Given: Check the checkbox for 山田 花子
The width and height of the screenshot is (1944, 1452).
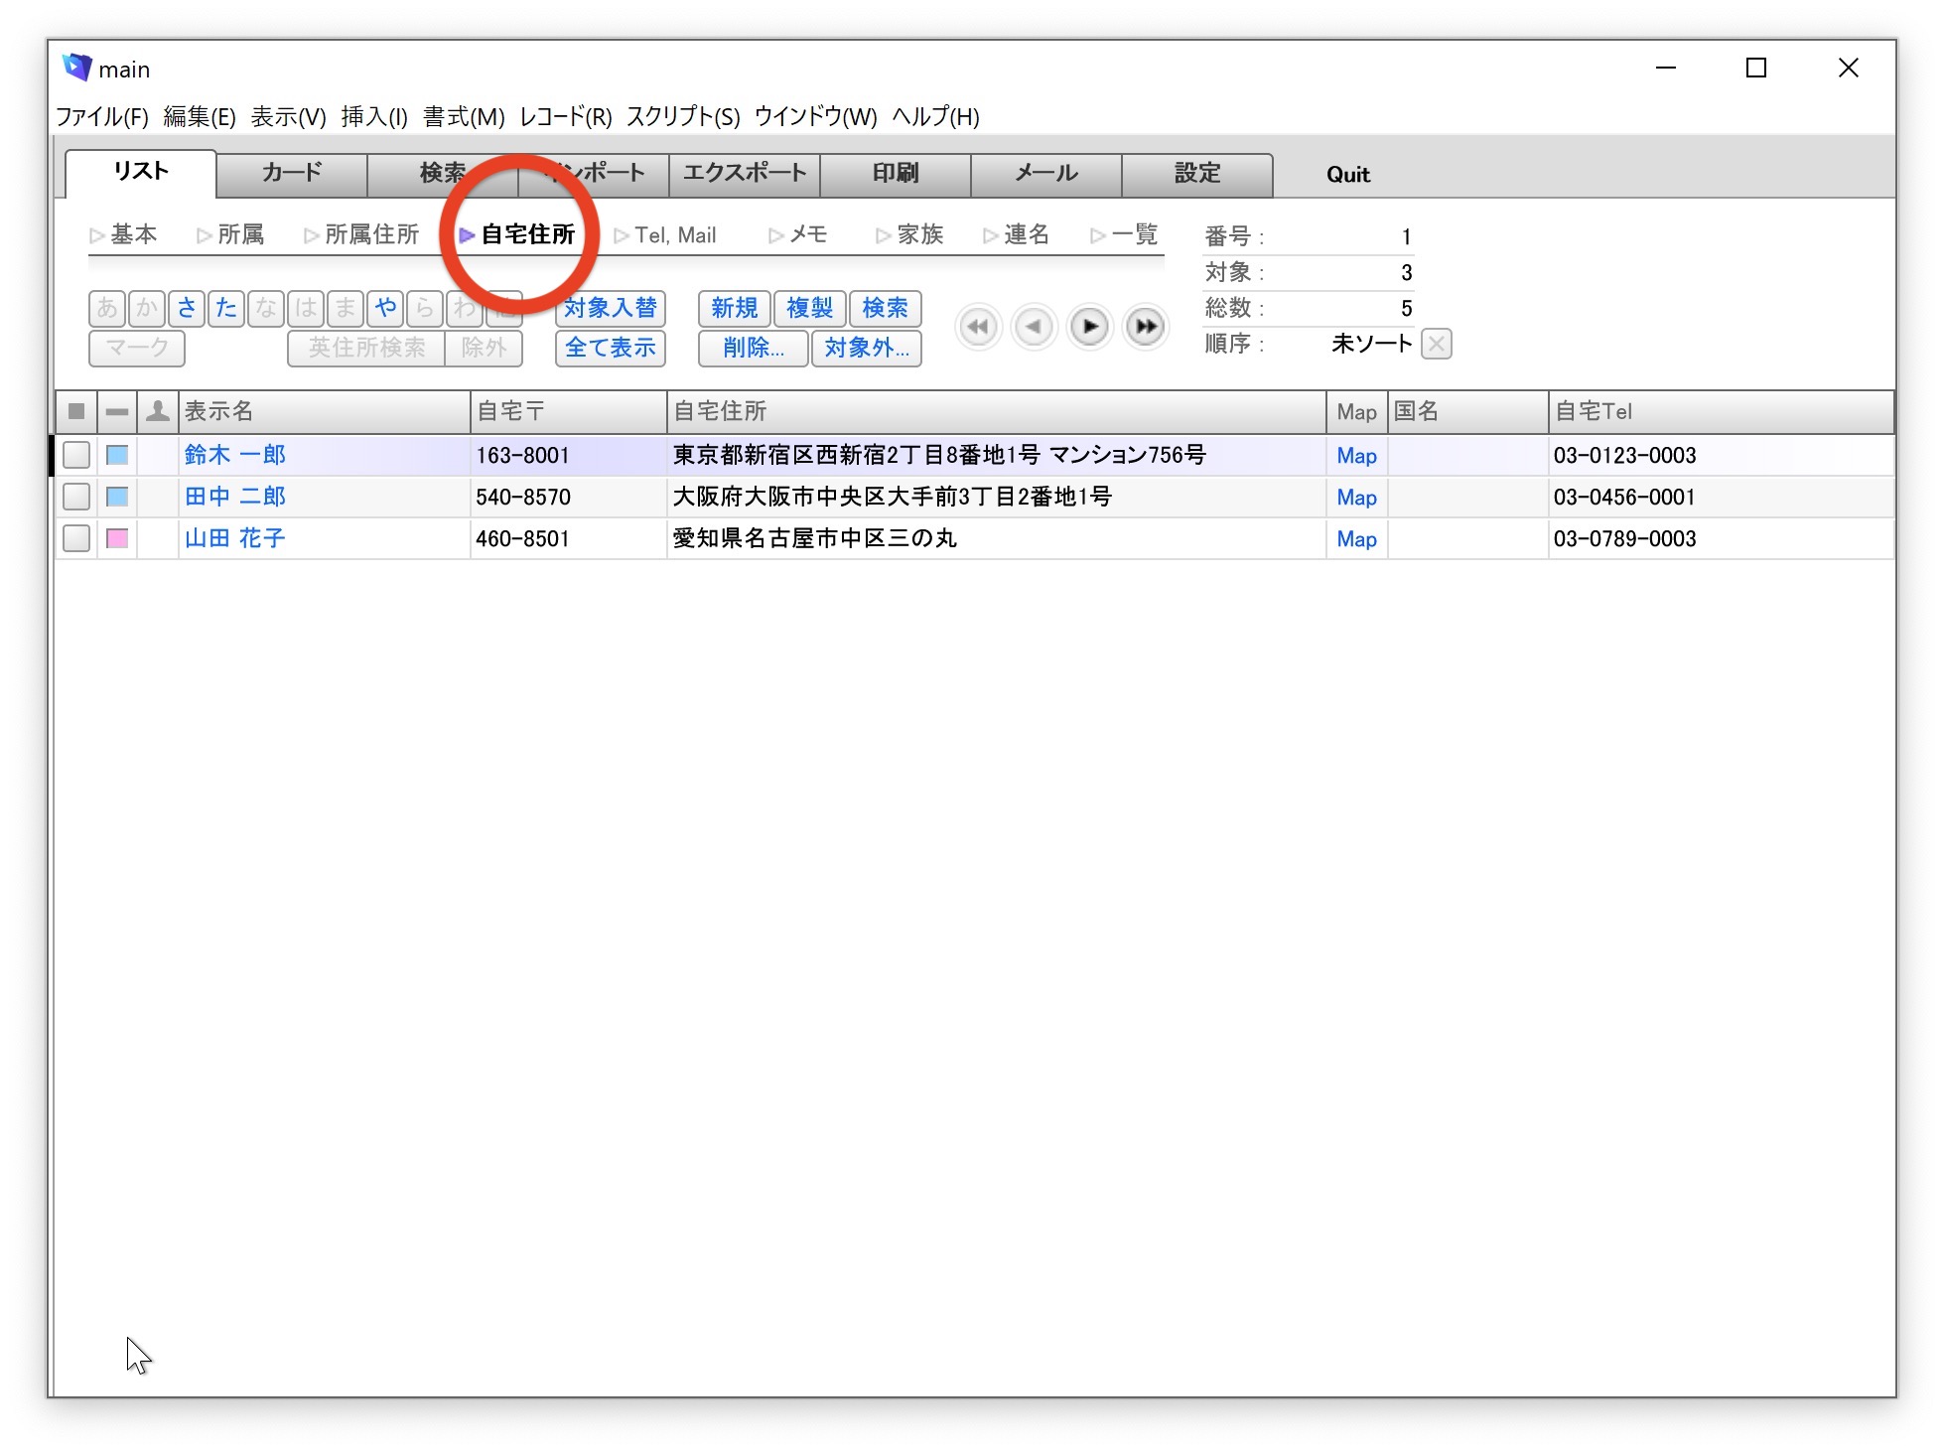Looking at the screenshot, I should click(76, 539).
